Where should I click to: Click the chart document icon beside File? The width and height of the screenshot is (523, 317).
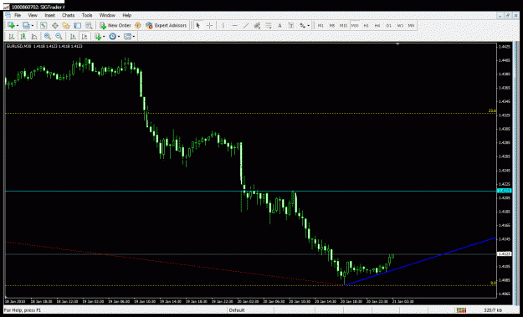[x=8, y=15]
